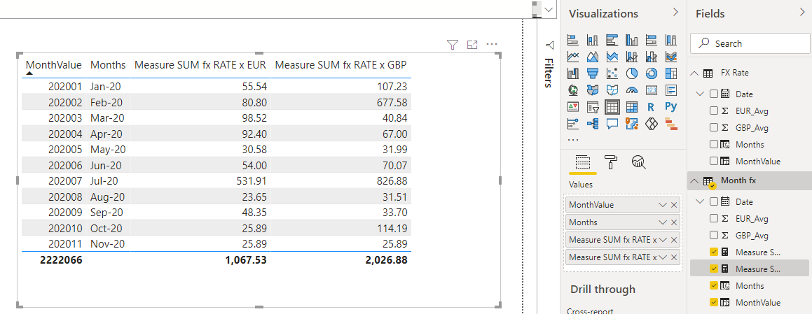Tick the EUR_Avg checkbox under FX Rate
Image resolution: width=812 pixels, height=314 pixels.
pos(714,110)
